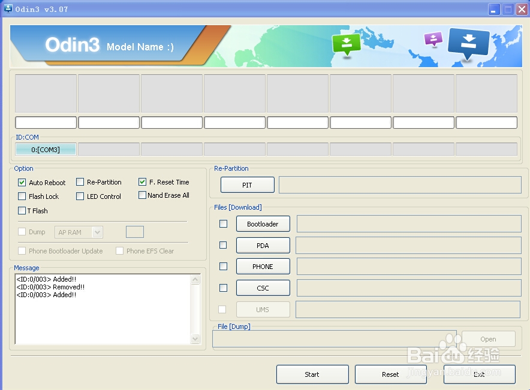Click the first progress bar under device slots
The width and height of the screenshot is (530, 390).
(46, 123)
